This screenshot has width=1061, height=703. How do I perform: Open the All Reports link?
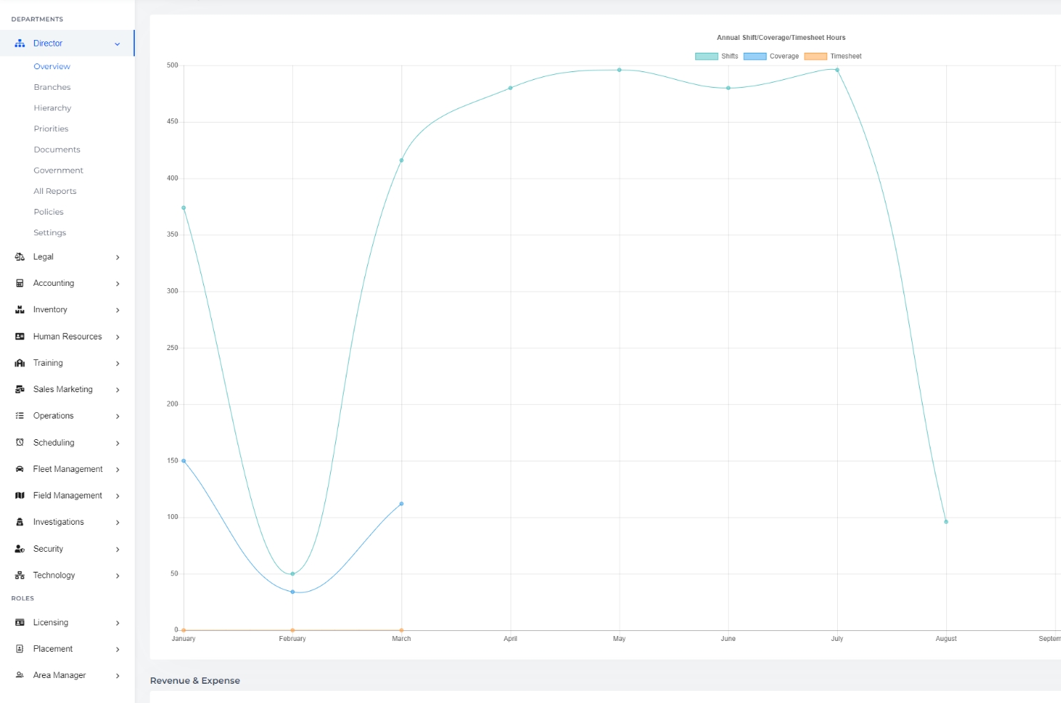pyautogui.click(x=55, y=191)
